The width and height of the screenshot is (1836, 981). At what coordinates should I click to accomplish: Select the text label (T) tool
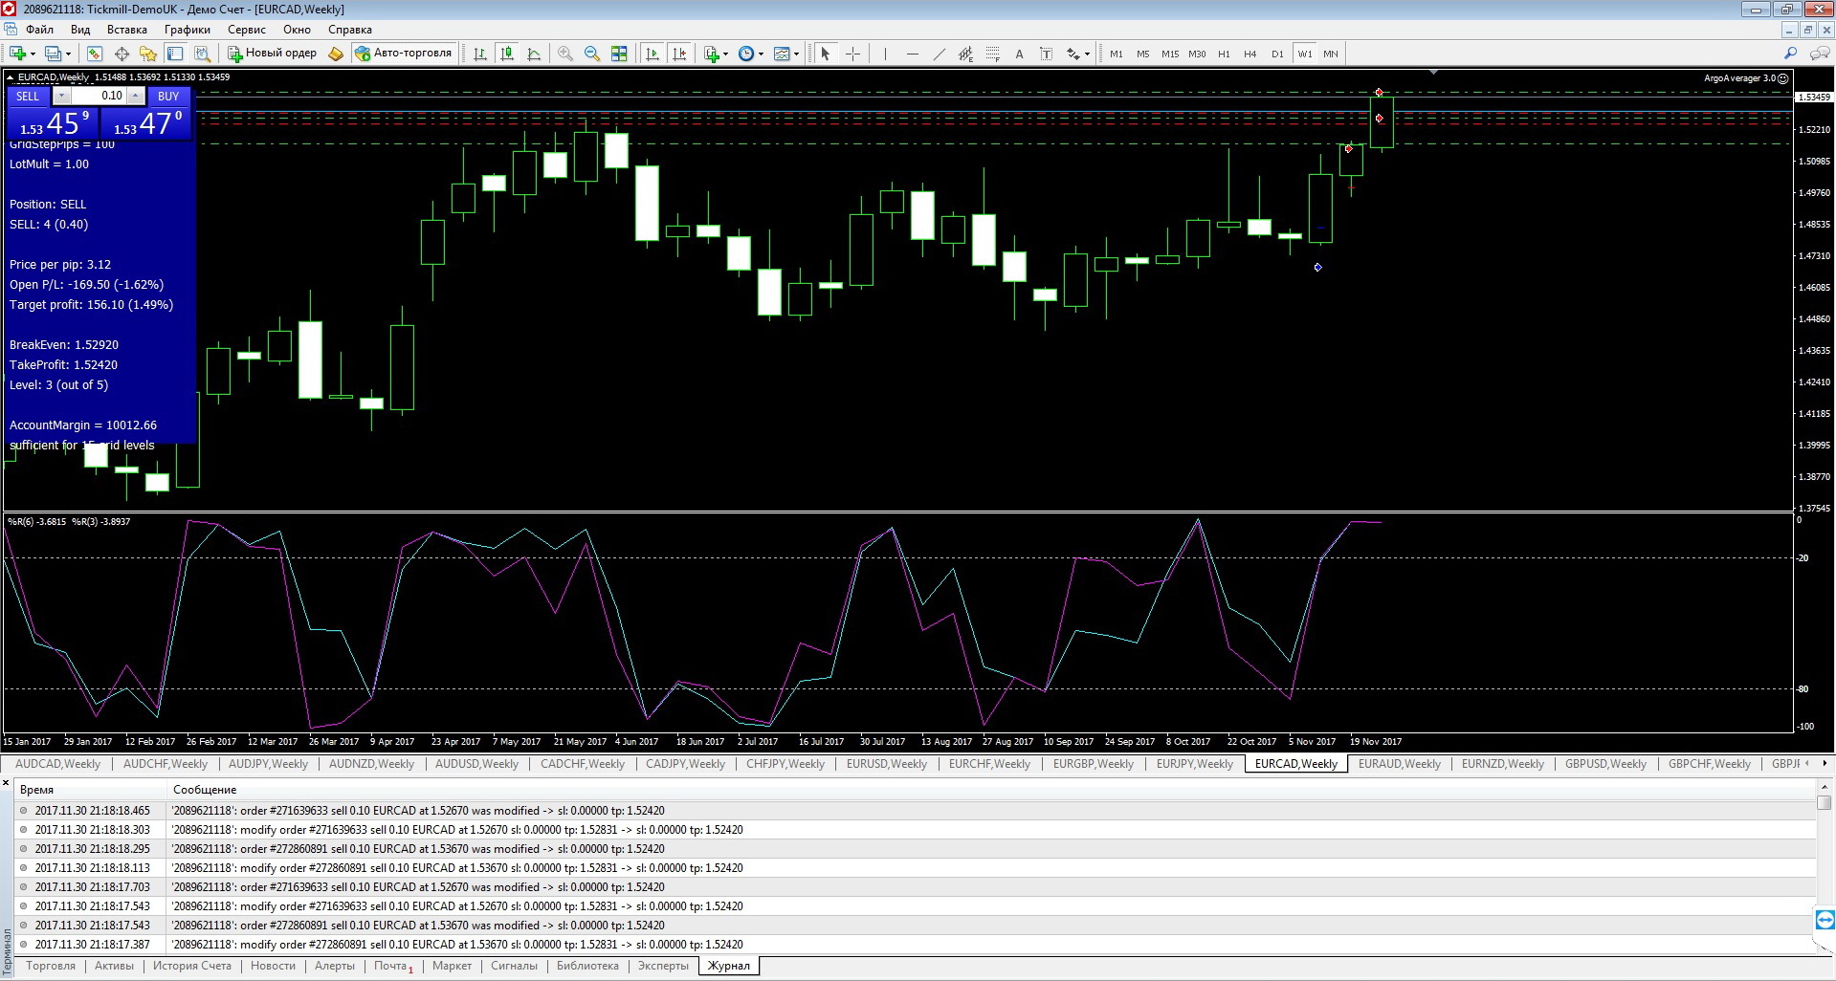[x=1046, y=54]
